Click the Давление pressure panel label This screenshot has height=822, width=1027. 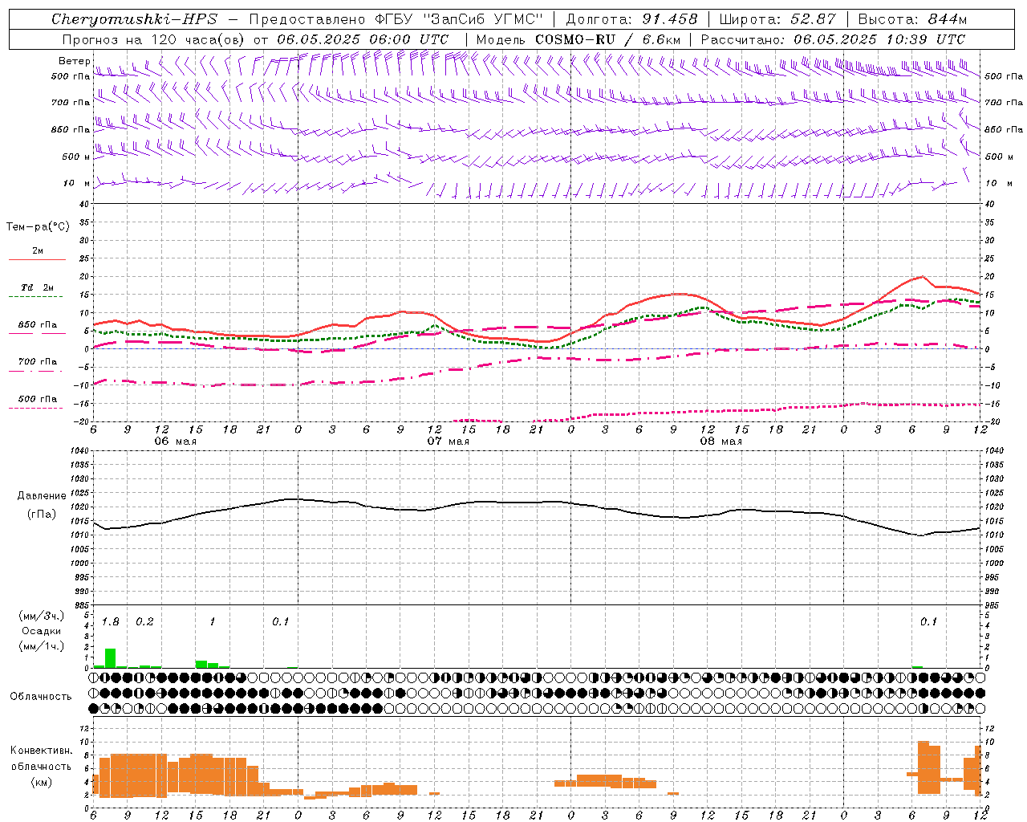pos(42,496)
